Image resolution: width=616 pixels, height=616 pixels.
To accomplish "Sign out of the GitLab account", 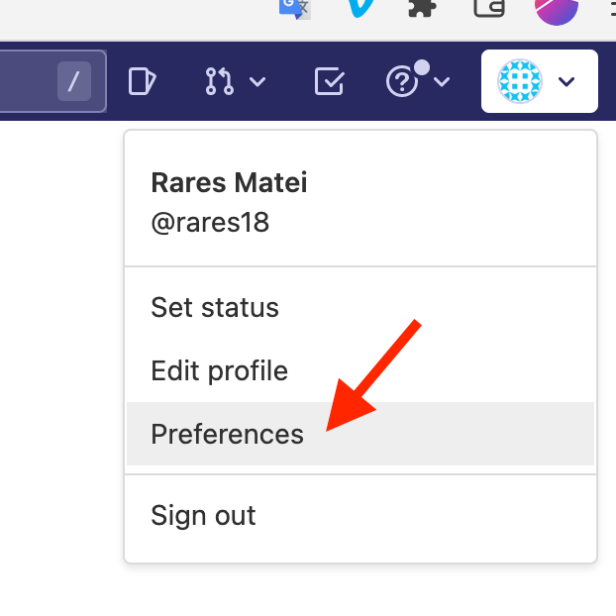I will (203, 515).
